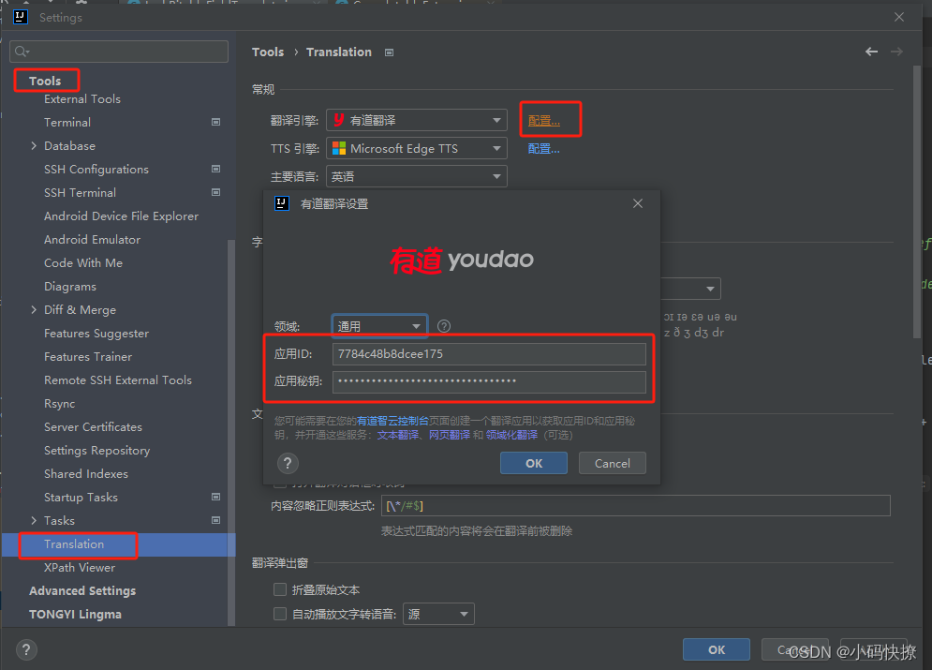Viewport: 932px width, 670px height.
Task: Open the 主要语言 dropdown showing 英语
Action: [x=417, y=176]
